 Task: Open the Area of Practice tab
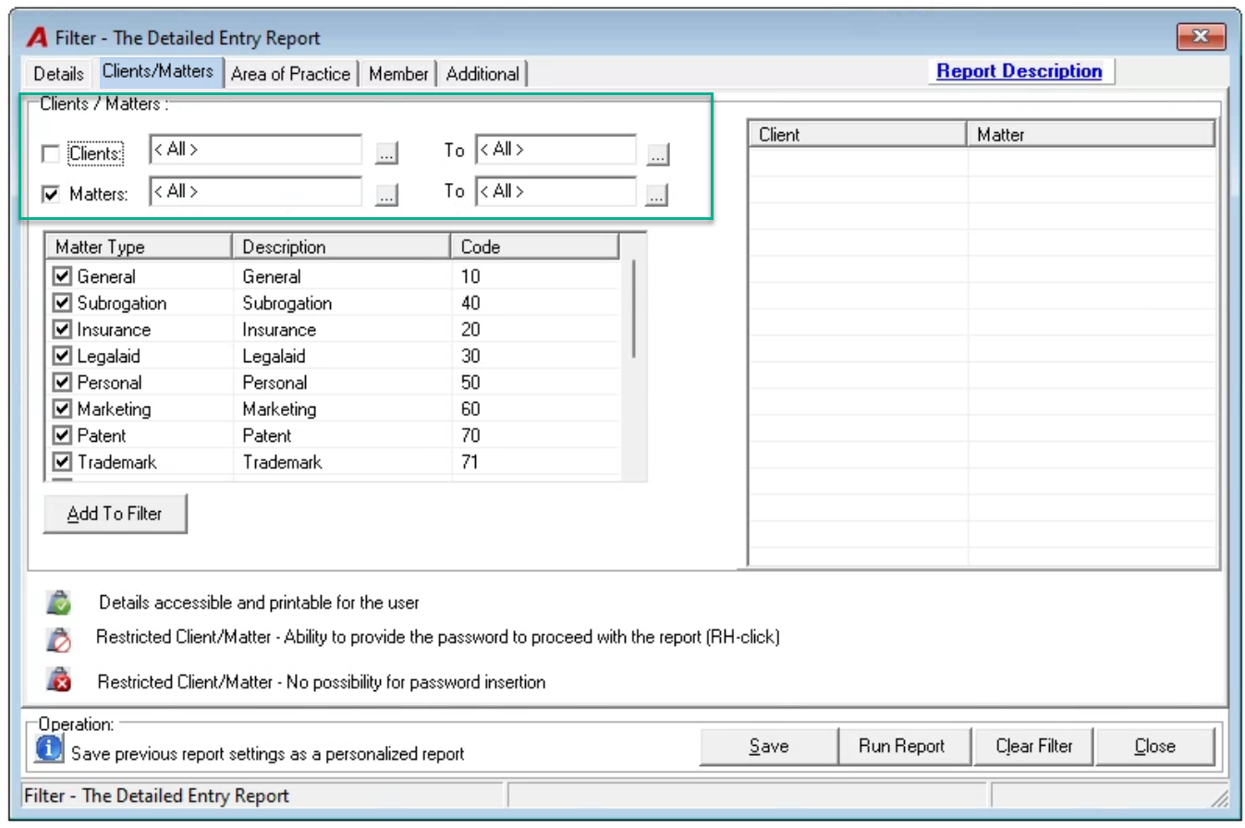click(x=291, y=74)
